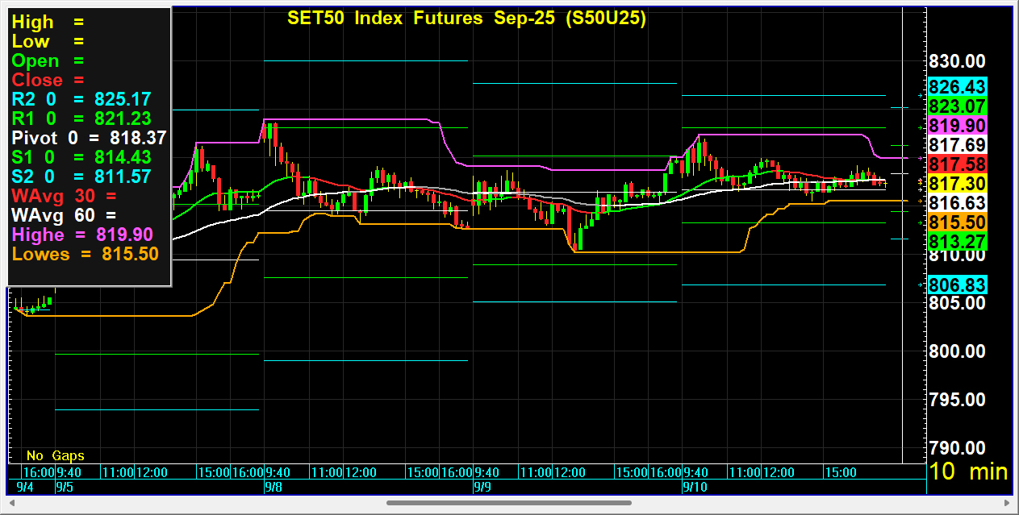The height and width of the screenshot is (515, 1019).
Task: Click the green 813.27 price tag
Action: 958,242
